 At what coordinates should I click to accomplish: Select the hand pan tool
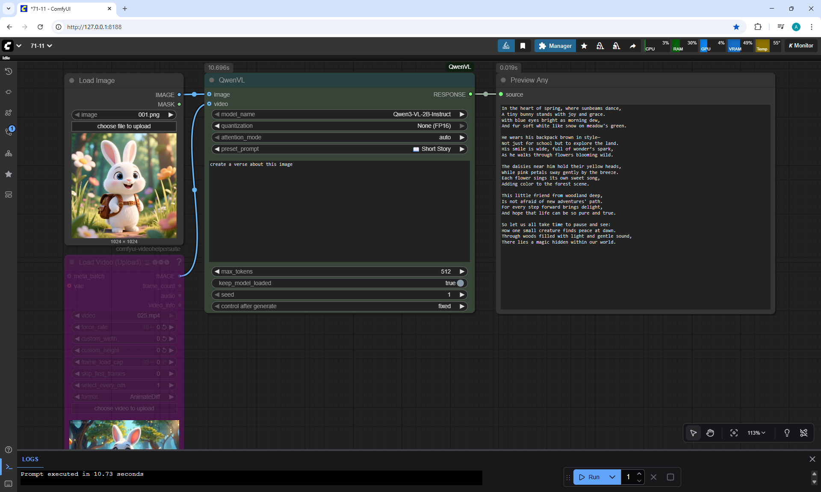[710, 433]
